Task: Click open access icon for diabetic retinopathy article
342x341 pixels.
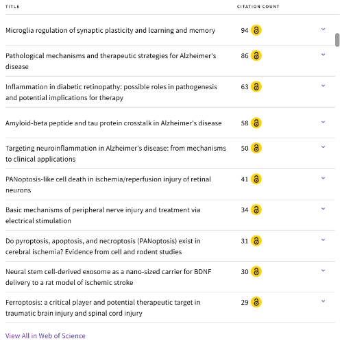Action: pyautogui.click(x=256, y=87)
